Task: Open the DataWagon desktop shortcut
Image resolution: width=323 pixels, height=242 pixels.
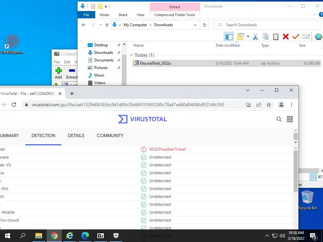Action: pos(12,44)
